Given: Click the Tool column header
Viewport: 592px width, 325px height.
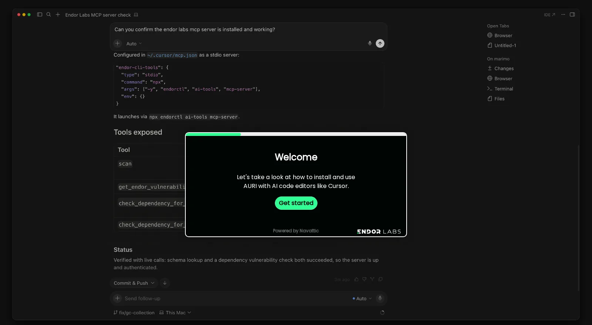Looking at the screenshot, I should (x=124, y=150).
